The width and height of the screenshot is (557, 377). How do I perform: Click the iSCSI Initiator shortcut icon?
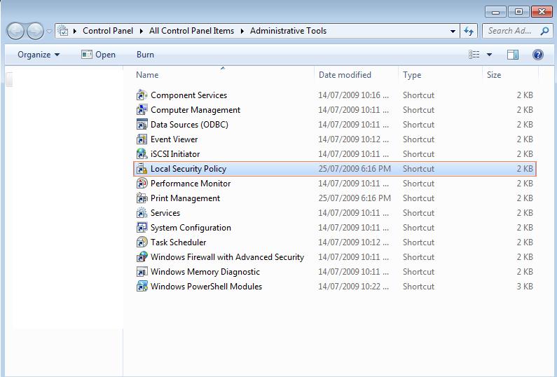tap(142, 154)
